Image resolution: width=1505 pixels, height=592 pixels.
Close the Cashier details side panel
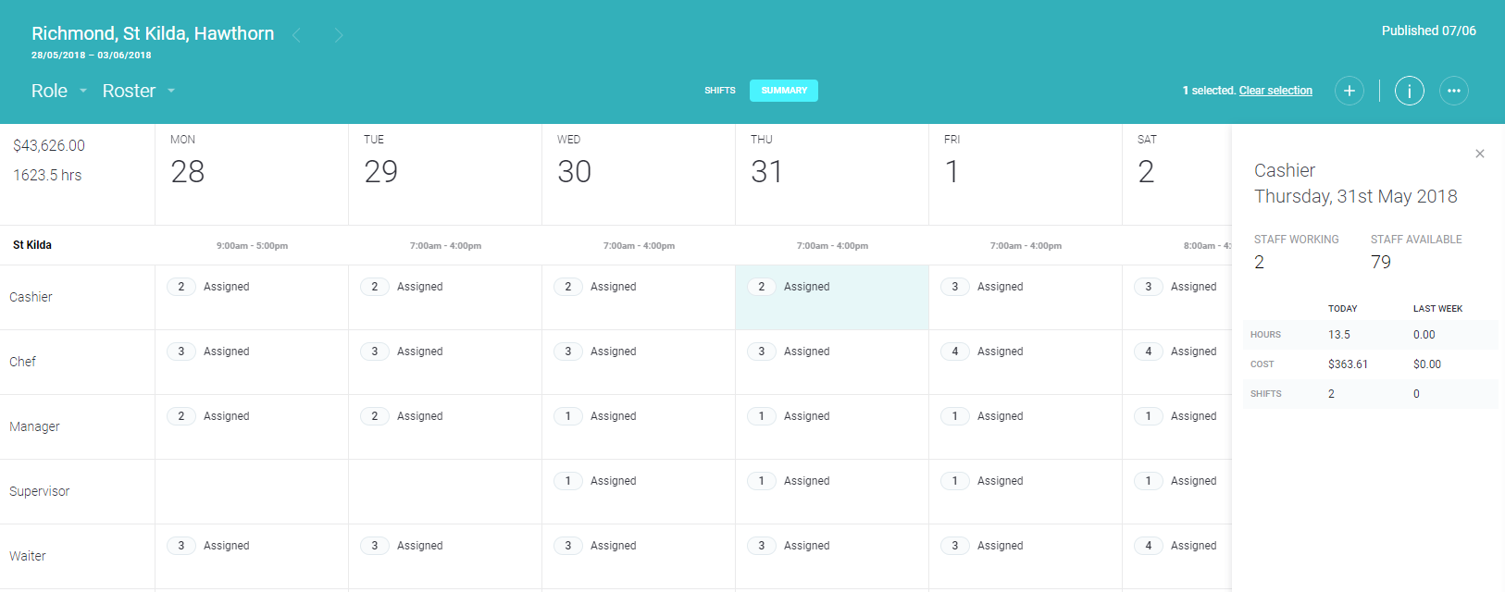[1479, 154]
